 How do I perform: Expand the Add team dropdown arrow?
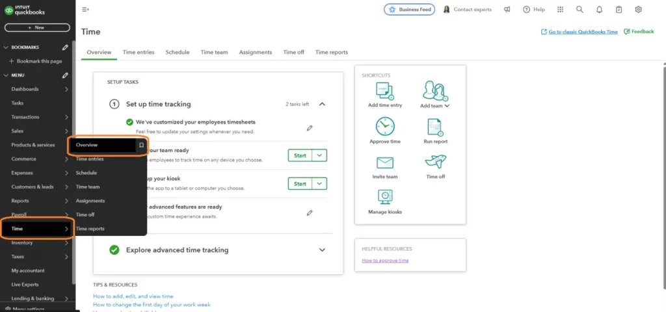click(447, 106)
